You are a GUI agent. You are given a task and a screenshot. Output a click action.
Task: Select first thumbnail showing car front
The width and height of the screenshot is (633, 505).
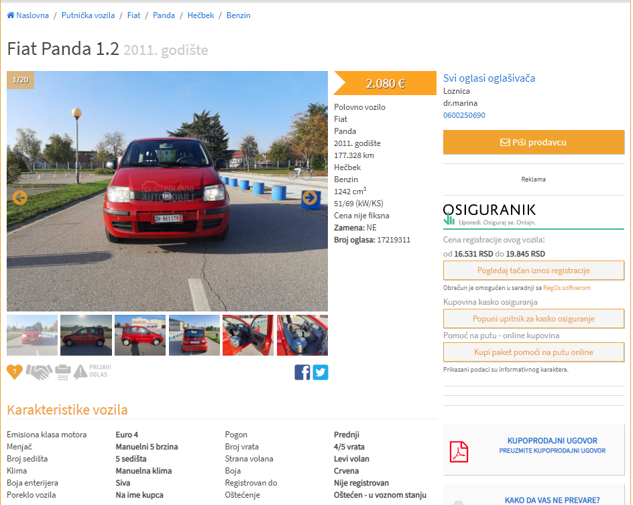[32, 335]
